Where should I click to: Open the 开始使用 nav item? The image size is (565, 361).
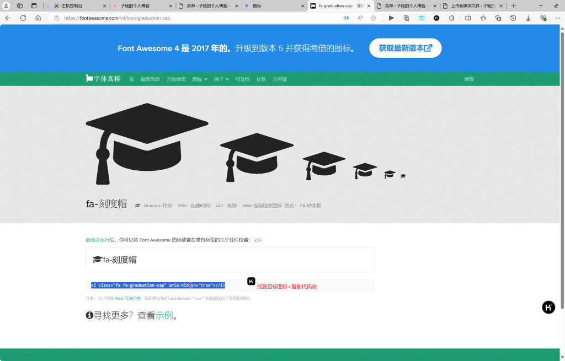pos(176,79)
